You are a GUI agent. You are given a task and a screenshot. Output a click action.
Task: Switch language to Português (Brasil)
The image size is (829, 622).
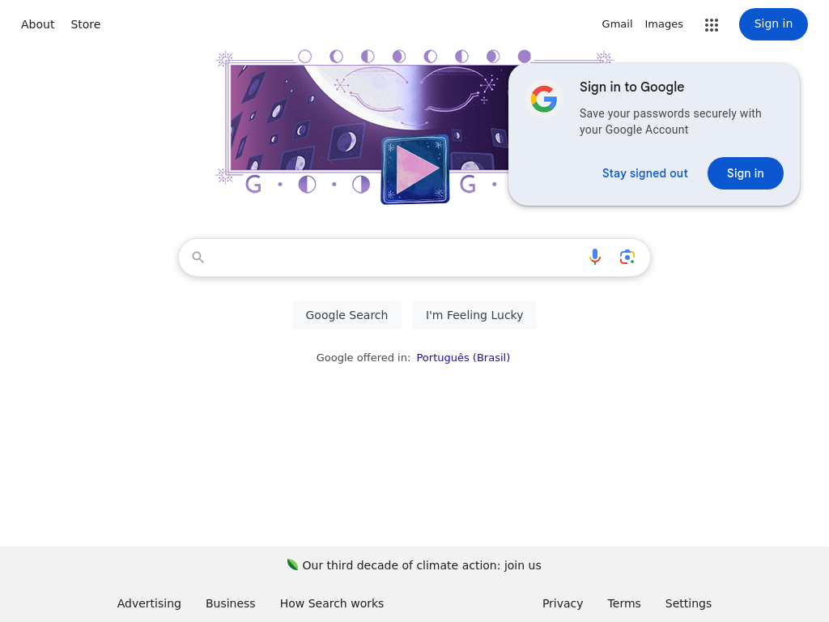pos(463,358)
